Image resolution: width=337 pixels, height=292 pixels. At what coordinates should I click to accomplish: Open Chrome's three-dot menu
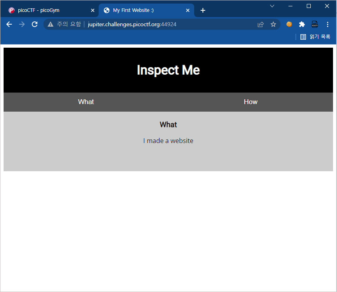[x=327, y=24]
